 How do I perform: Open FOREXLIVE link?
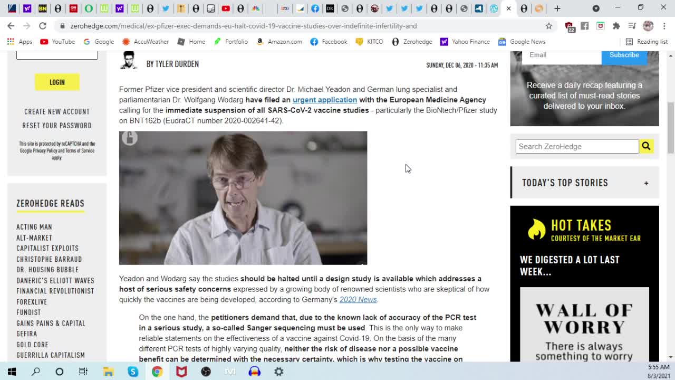(x=32, y=302)
